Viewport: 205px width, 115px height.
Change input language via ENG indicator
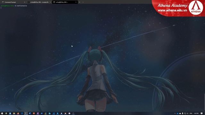[191, 113]
